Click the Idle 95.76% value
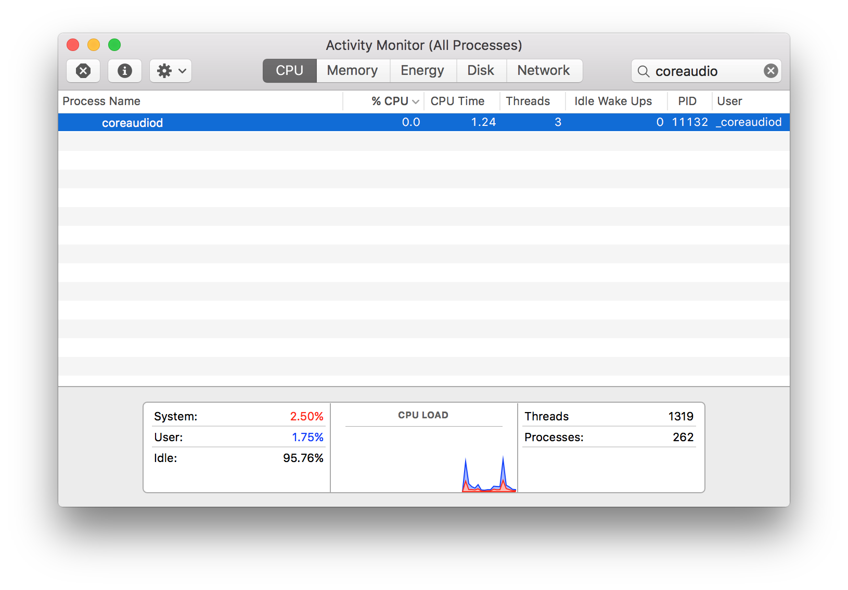Image resolution: width=848 pixels, height=590 pixels. click(303, 458)
